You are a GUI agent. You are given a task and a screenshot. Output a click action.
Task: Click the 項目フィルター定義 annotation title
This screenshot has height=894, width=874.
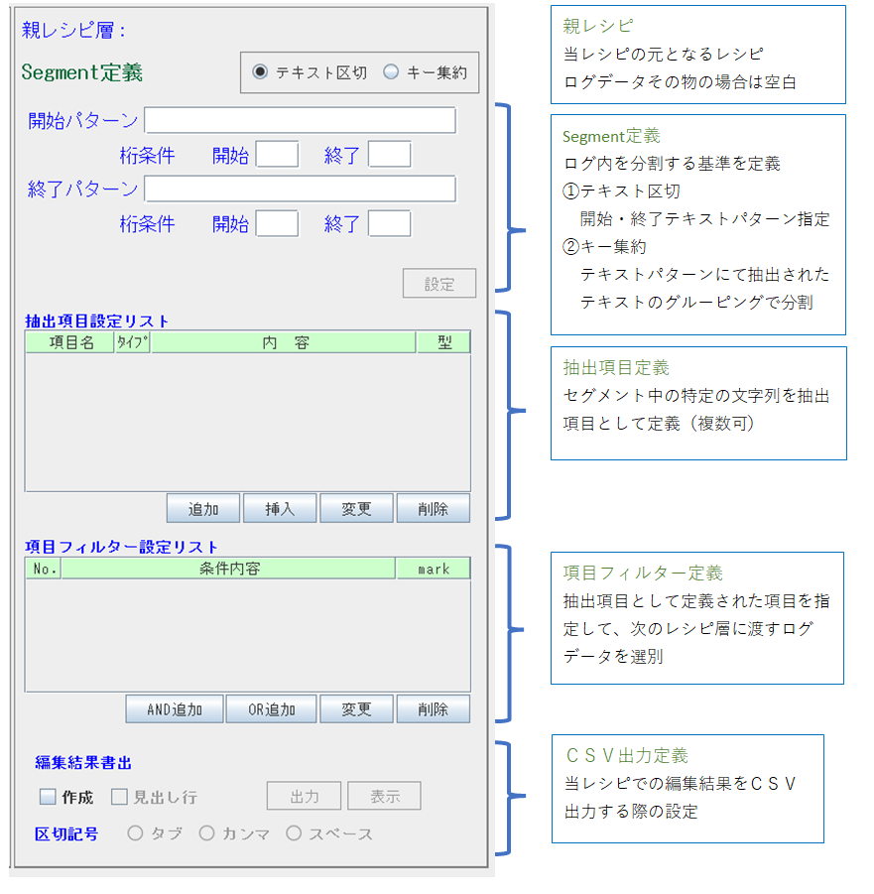(643, 573)
